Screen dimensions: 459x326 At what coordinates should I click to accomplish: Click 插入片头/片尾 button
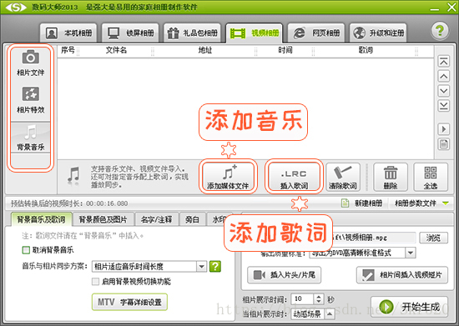(284, 275)
